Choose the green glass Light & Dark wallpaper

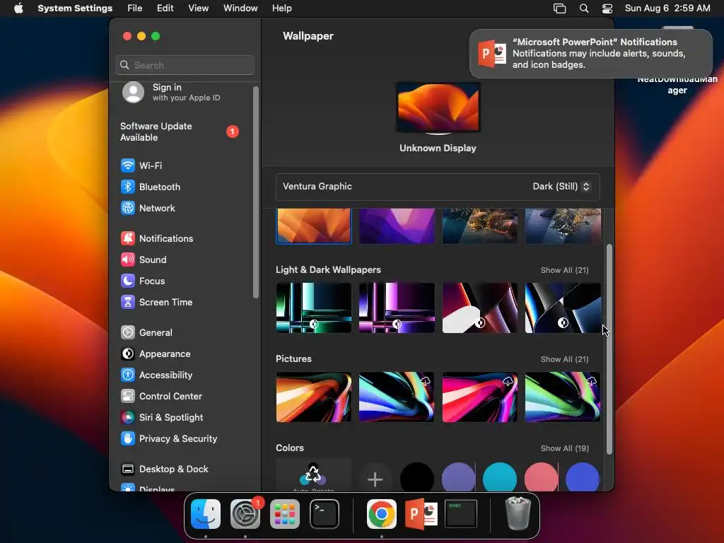click(313, 308)
